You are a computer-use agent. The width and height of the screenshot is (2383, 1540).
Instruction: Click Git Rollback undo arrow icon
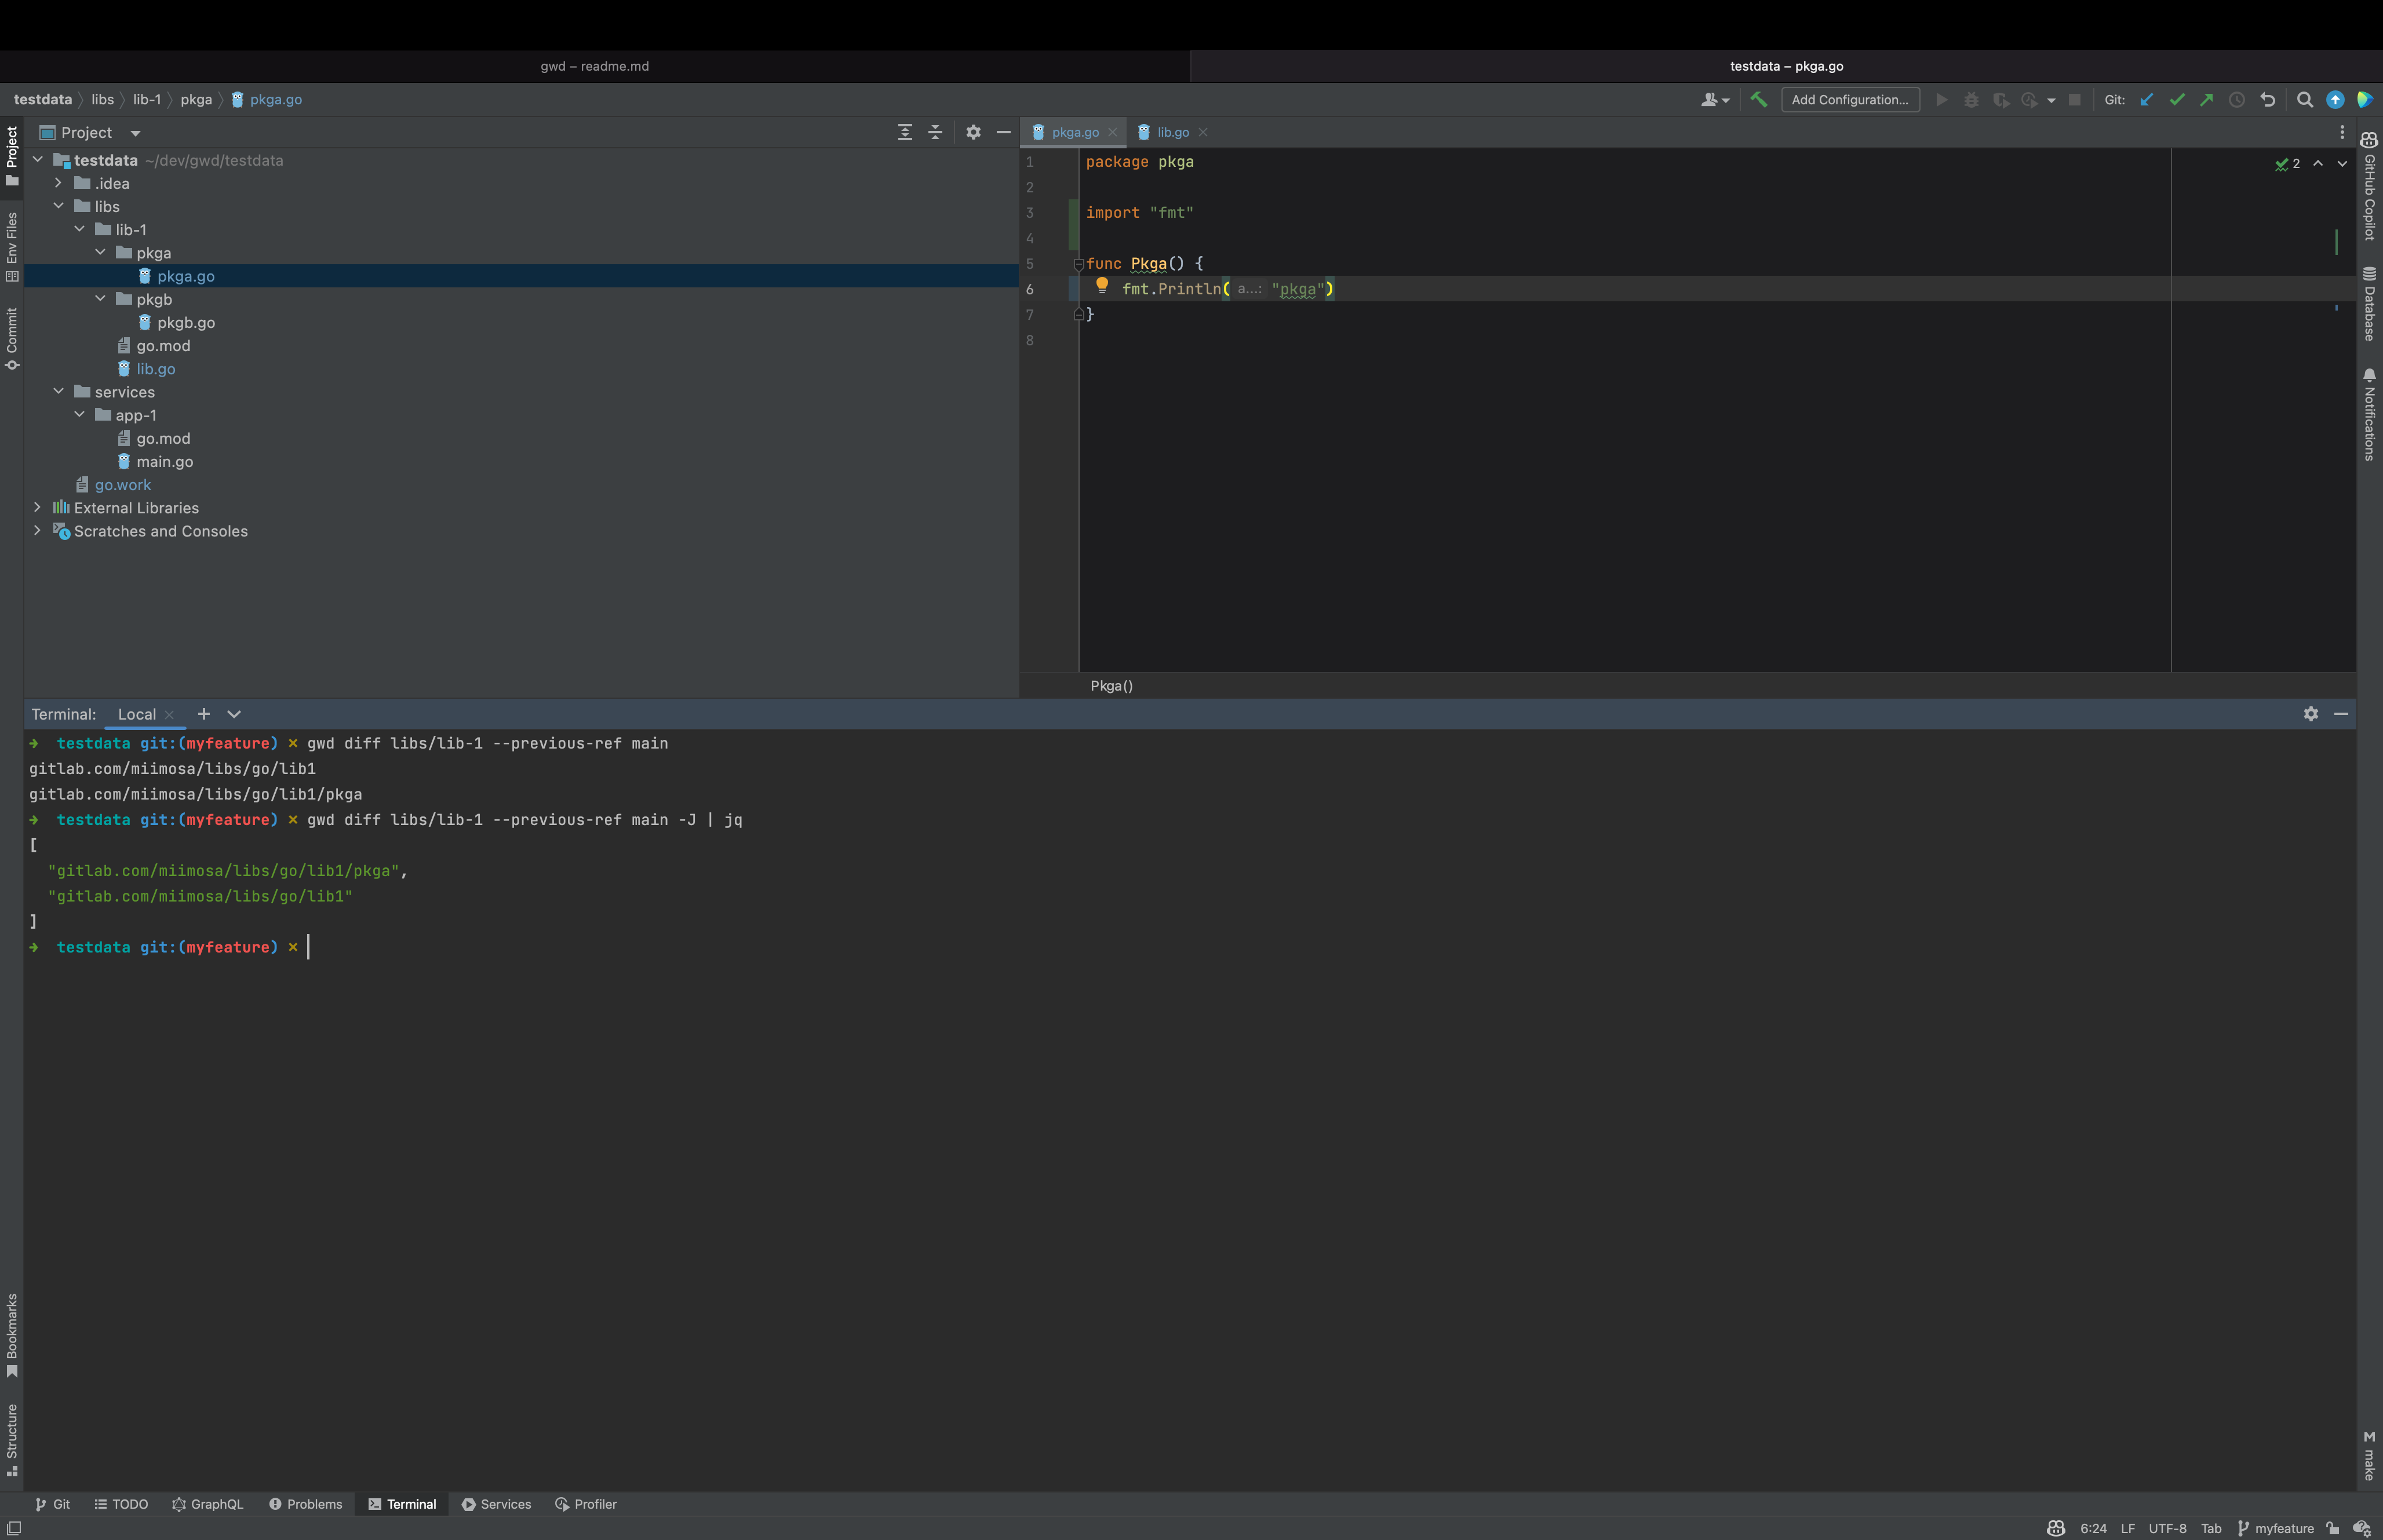coord(2268,99)
